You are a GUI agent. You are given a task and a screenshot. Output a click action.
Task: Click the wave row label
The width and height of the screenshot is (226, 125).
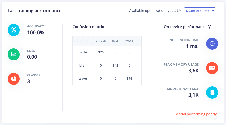[x=83, y=79]
